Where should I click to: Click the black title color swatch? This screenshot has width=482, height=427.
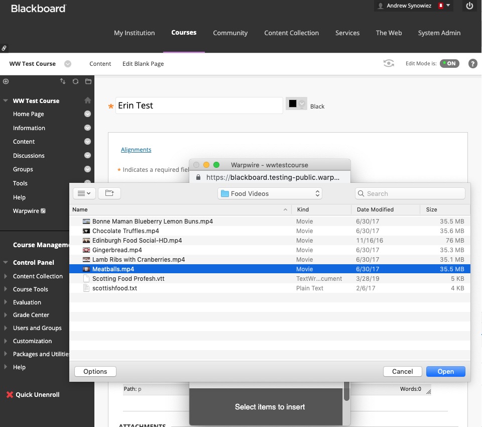click(293, 103)
